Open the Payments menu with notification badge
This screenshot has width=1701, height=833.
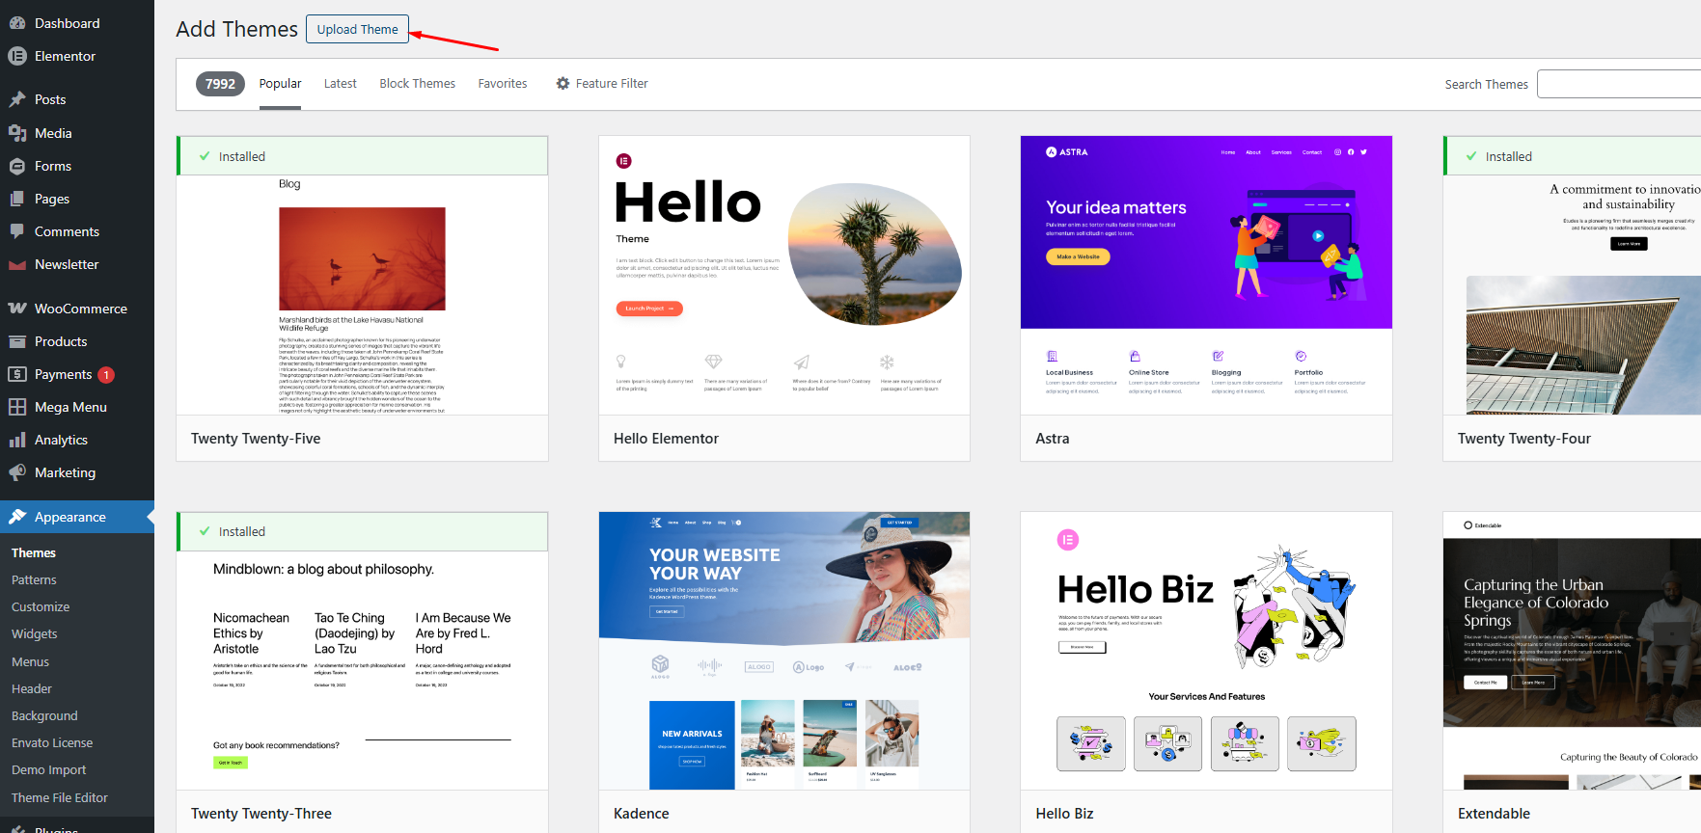click(64, 374)
